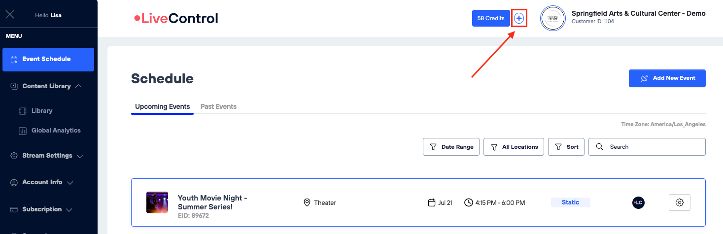The width and height of the screenshot is (723, 234).
Task: Click the Youth Movie Night event thumbnail
Action: pos(157,202)
